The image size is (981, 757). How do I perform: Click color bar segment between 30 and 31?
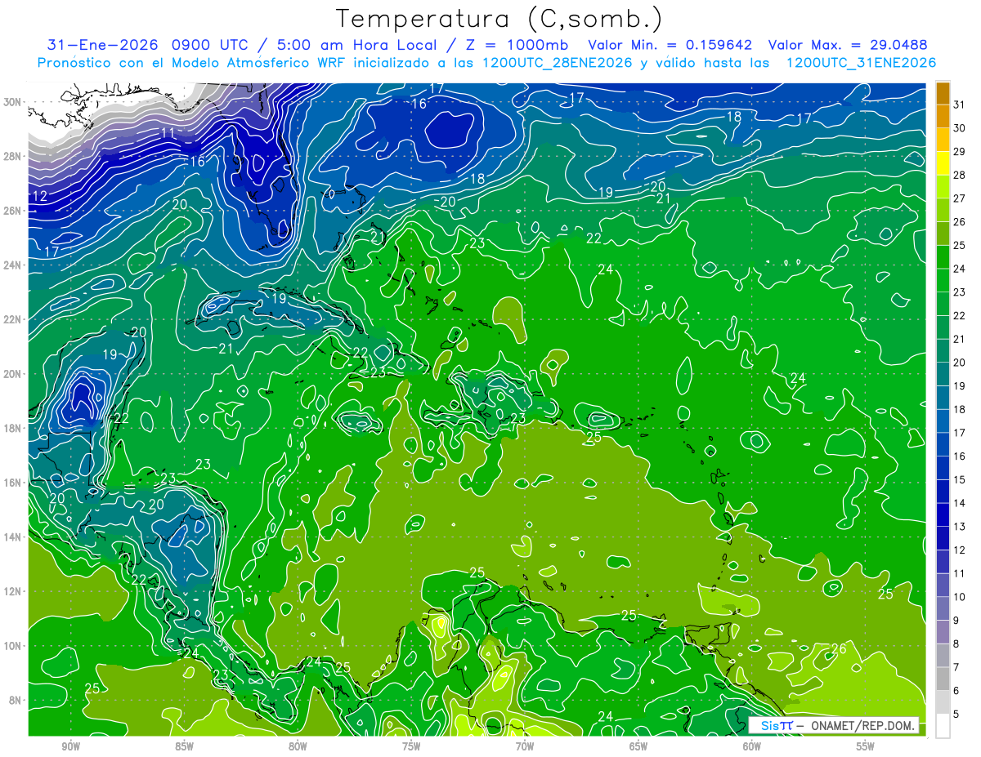[943, 116]
